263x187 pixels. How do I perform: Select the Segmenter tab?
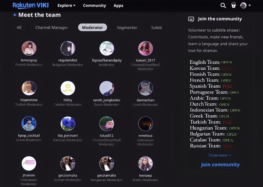point(127,28)
